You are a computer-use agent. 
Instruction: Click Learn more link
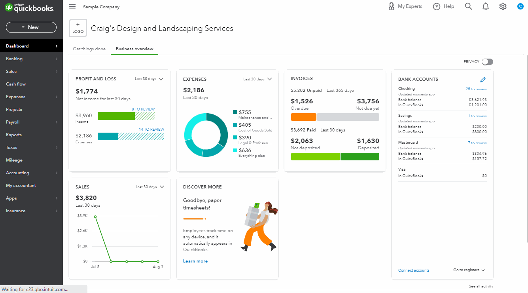(x=195, y=261)
